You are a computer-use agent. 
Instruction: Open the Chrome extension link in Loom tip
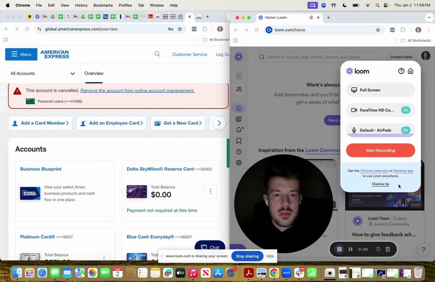374,171
